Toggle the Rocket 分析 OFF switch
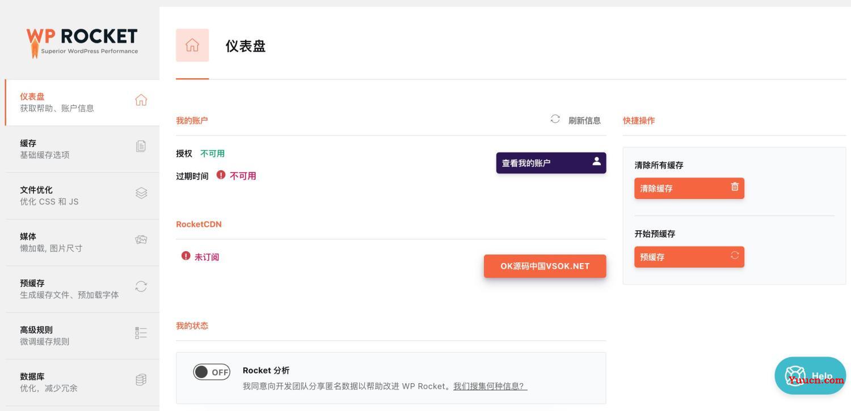The height and width of the screenshot is (411, 851). pos(212,372)
